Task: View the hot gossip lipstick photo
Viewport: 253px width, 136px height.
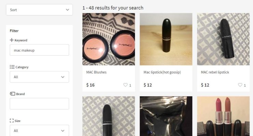Action: (x=166, y=39)
